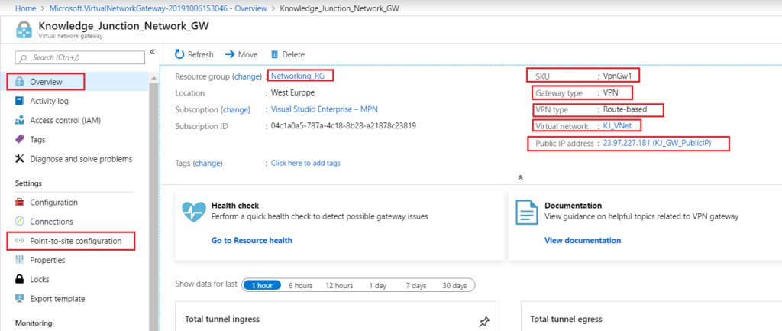Click the Configuration toolbox icon

(x=19, y=203)
